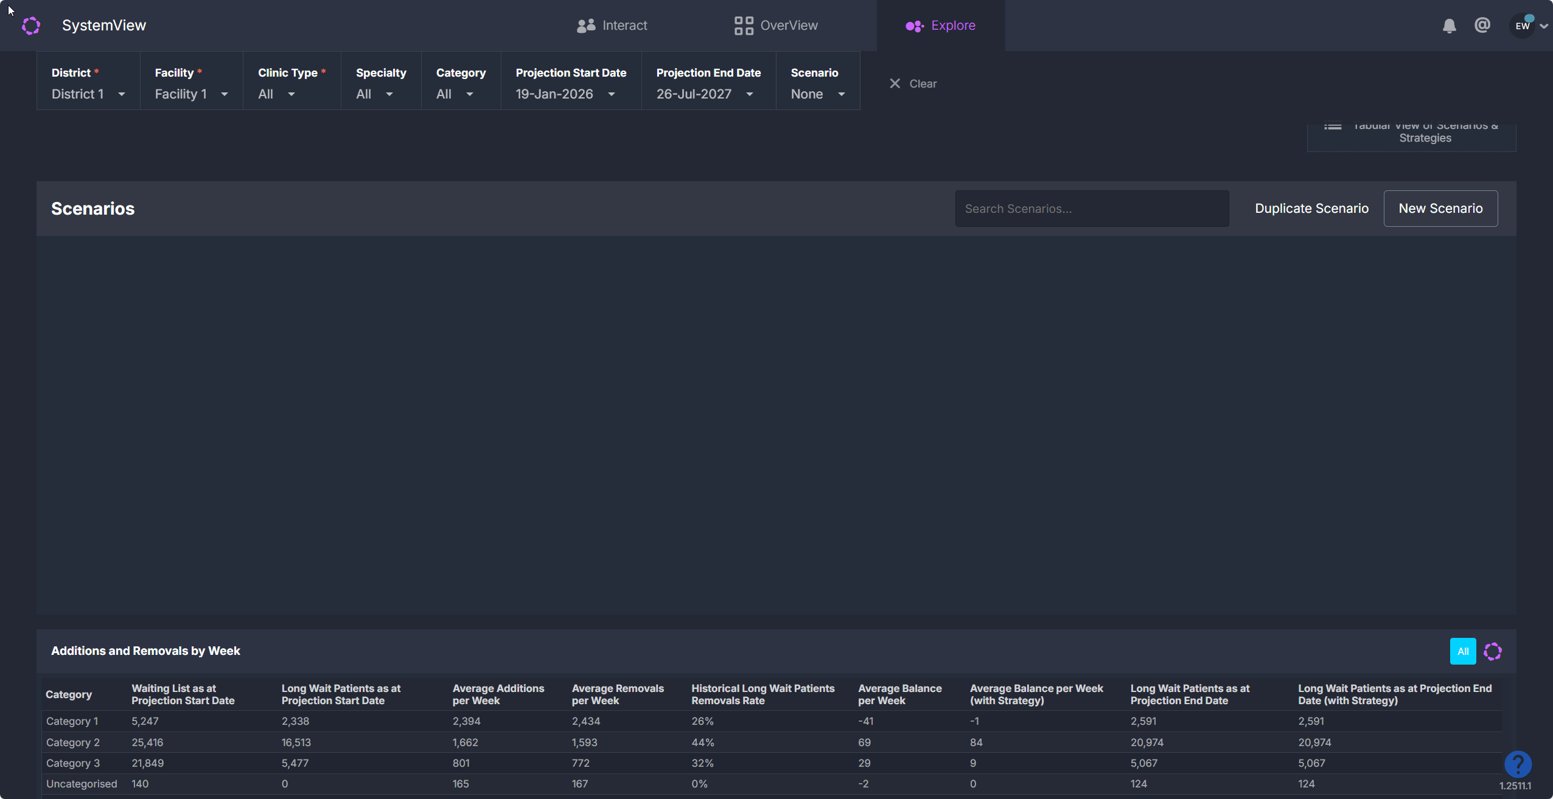The image size is (1553, 799).
Task: Toggle the All filter button
Action: [1462, 651]
